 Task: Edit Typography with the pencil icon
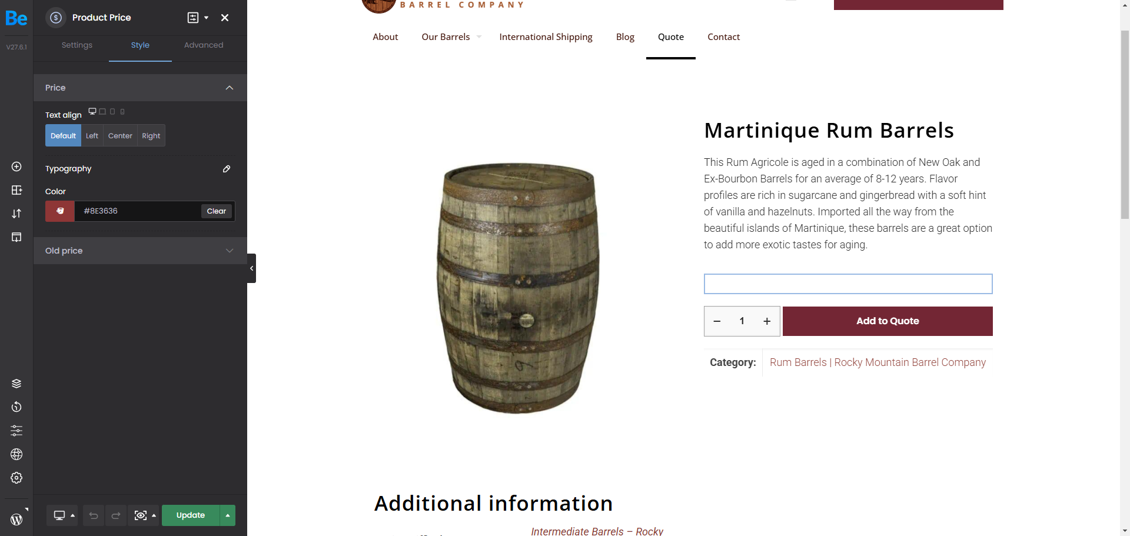click(227, 169)
